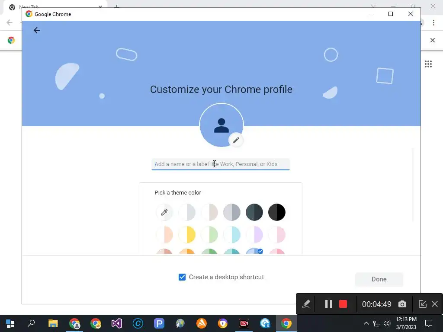
Task: Close the bar in background Chrome window
Action: point(433,40)
